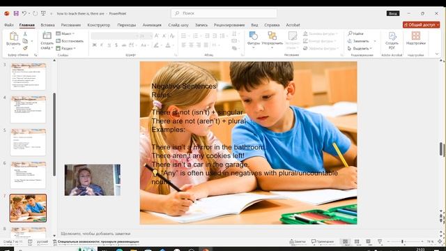Center the text in the paragraph
The image size is (446, 251).
(x=191, y=45)
